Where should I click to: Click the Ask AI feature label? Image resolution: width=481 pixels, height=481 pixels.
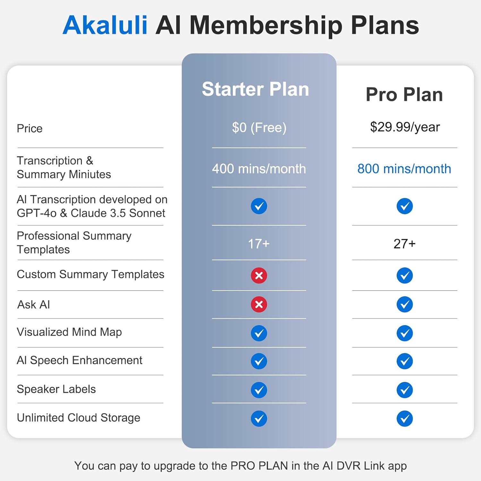34,305
